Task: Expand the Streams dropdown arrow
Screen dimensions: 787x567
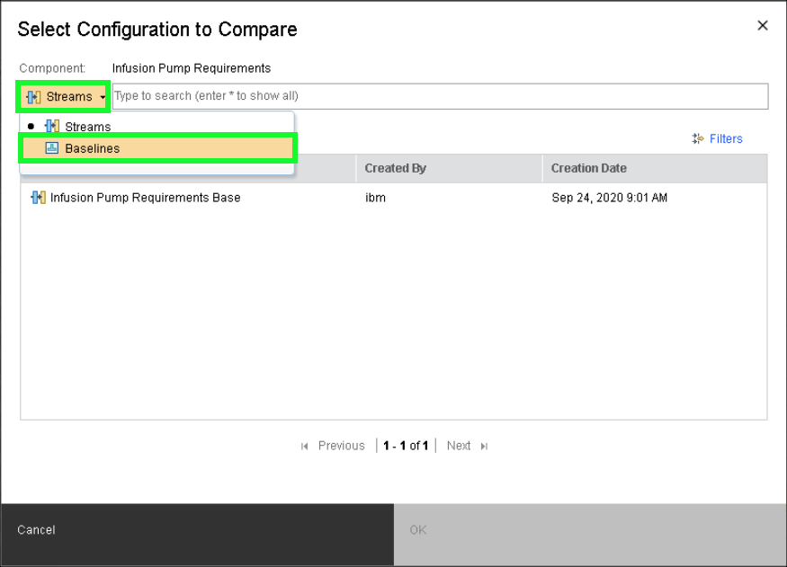Action: tap(103, 97)
